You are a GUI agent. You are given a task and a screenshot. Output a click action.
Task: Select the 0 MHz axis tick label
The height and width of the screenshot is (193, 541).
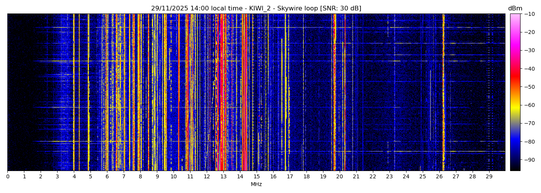(x=7, y=177)
